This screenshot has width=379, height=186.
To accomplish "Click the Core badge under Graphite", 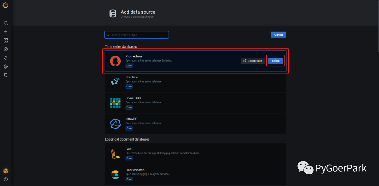I will pyautogui.click(x=129, y=86).
